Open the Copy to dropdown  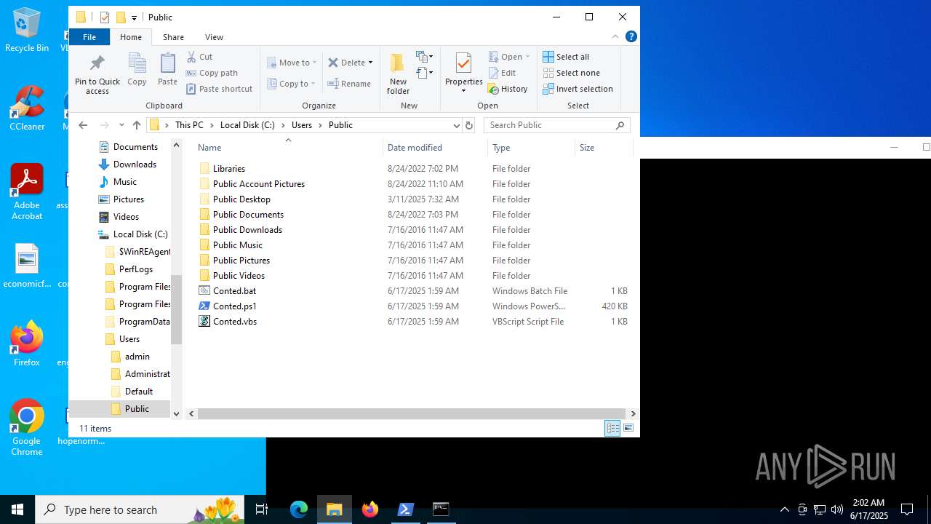pos(292,84)
